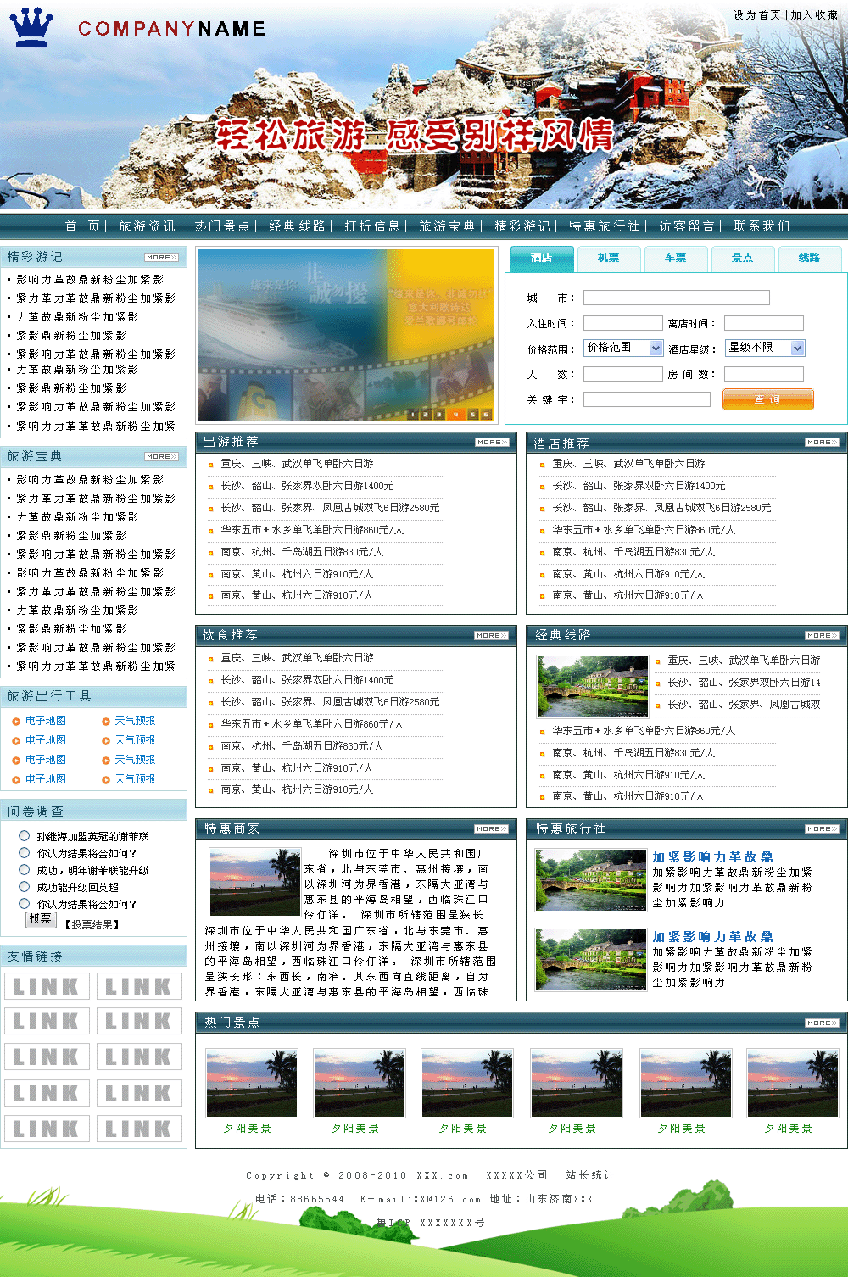
Task: Open 打折信息 in the navigation bar
Action: (x=371, y=226)
